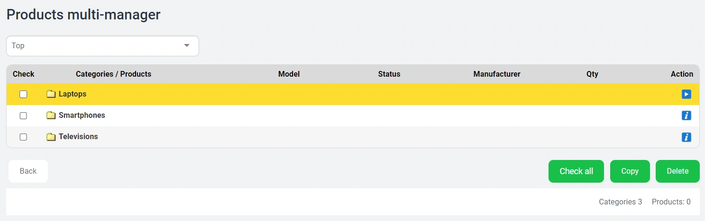This screenshot has width=705, height=221.
Task: Tick the Televisions row checkbox
Action: [x=23, y=137]
